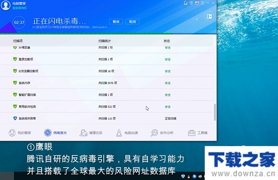Click the 正在扫描 status text
Screen dimensions: 278x180
pos(171,118)
